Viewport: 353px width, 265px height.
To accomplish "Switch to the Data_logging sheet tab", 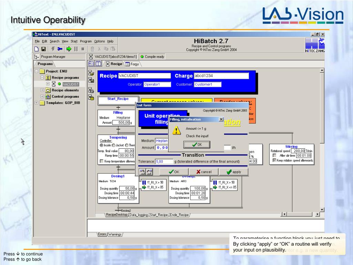I will point(139,215).
